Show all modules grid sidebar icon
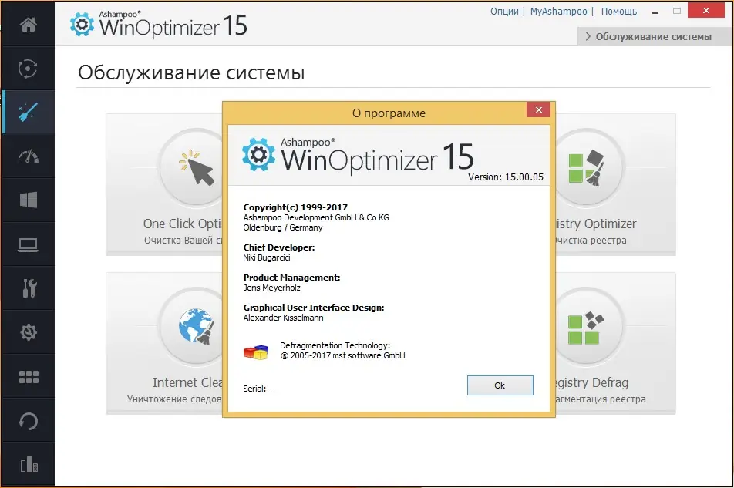The width and height of the screenshot is (734, 488). coord(29,377)
